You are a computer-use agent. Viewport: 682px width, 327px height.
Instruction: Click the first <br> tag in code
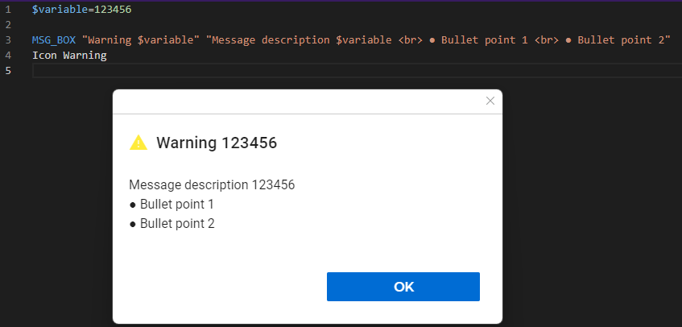click(x=410, y=40)
